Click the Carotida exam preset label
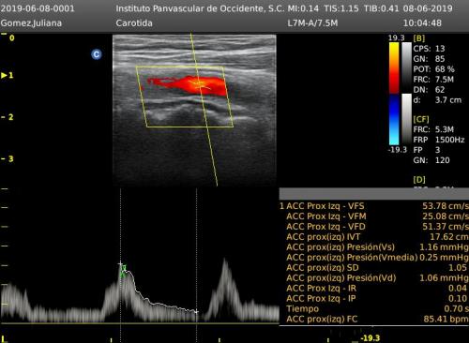This screenshot has height=343, width=469. [x=134, y=23]
